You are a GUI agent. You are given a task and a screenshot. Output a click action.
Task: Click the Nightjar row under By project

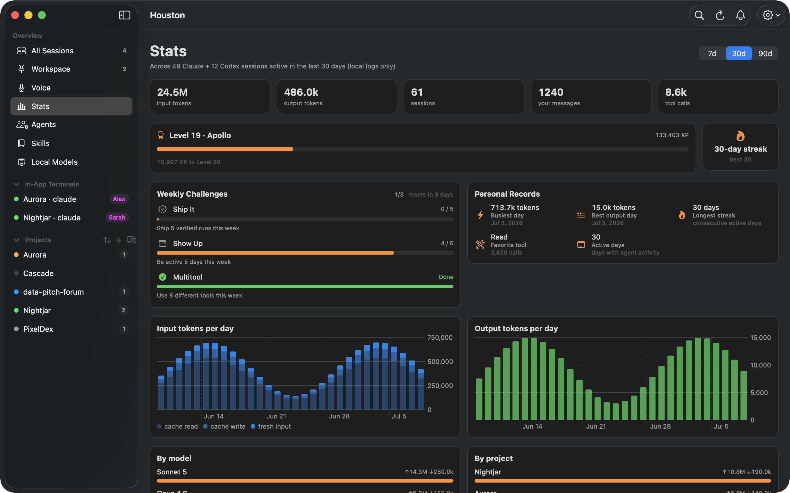click(623, 475)
